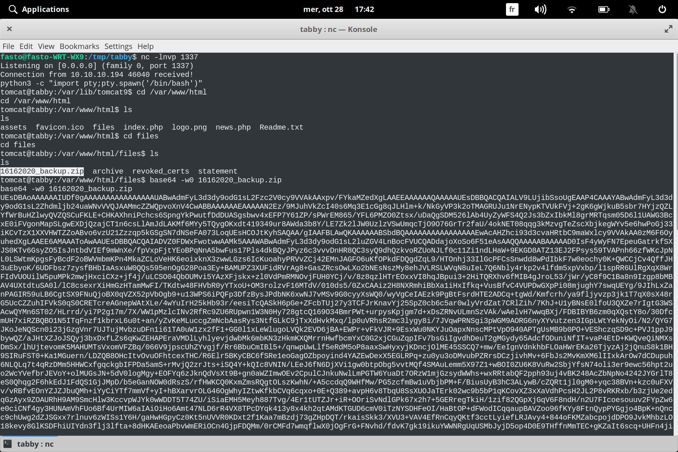Click the crossed-out notifications bell icon

point(633,9)
